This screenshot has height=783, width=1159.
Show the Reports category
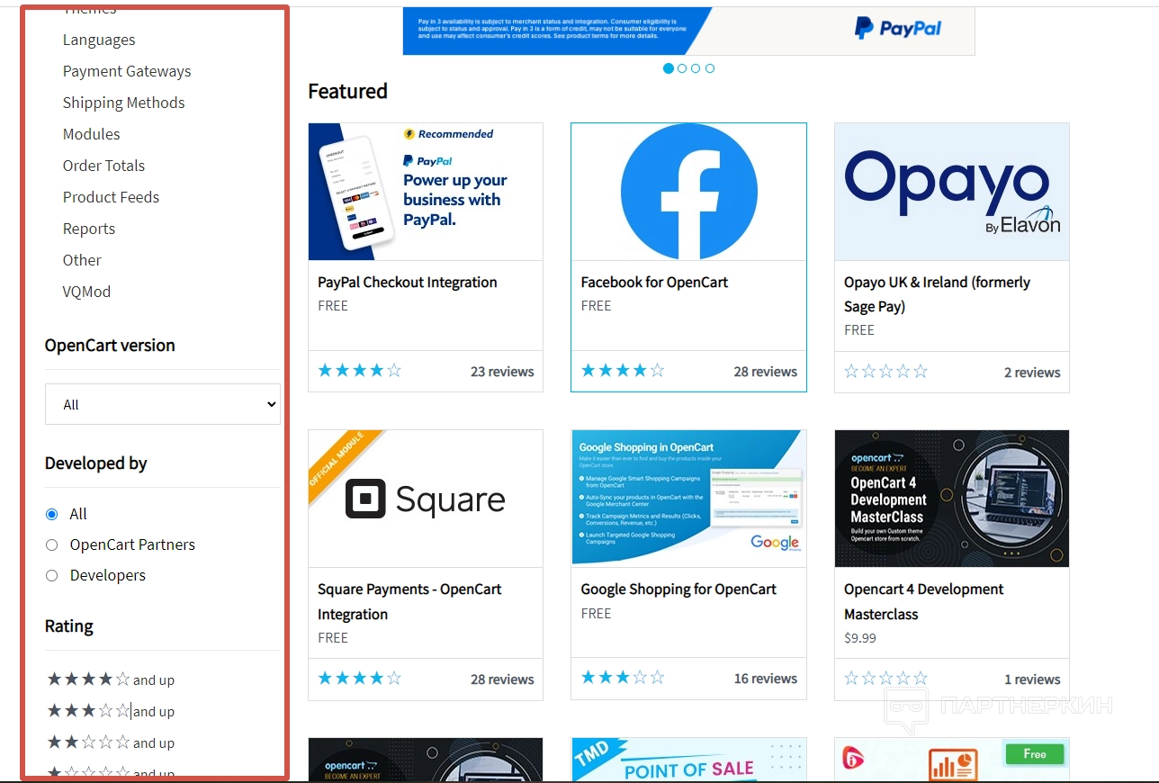coord(89,229)
